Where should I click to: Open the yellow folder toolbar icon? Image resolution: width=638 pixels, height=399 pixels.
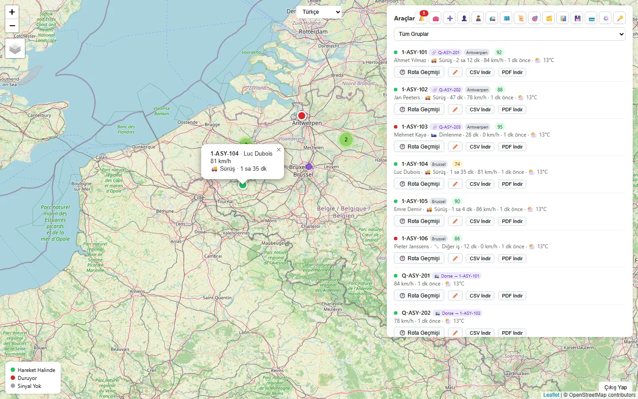[549, 18]
